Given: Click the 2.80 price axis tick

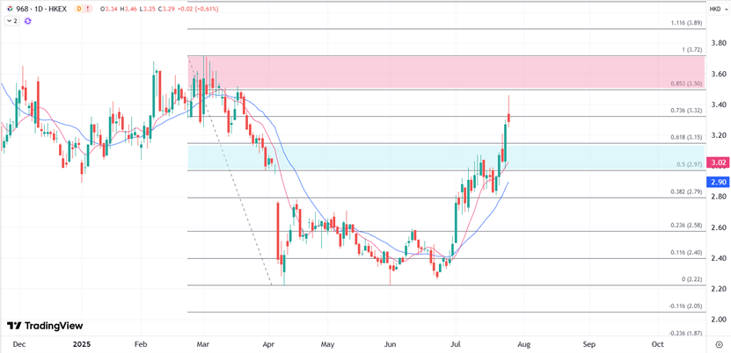Looking at the screenshot, I should tap(717, 197).
